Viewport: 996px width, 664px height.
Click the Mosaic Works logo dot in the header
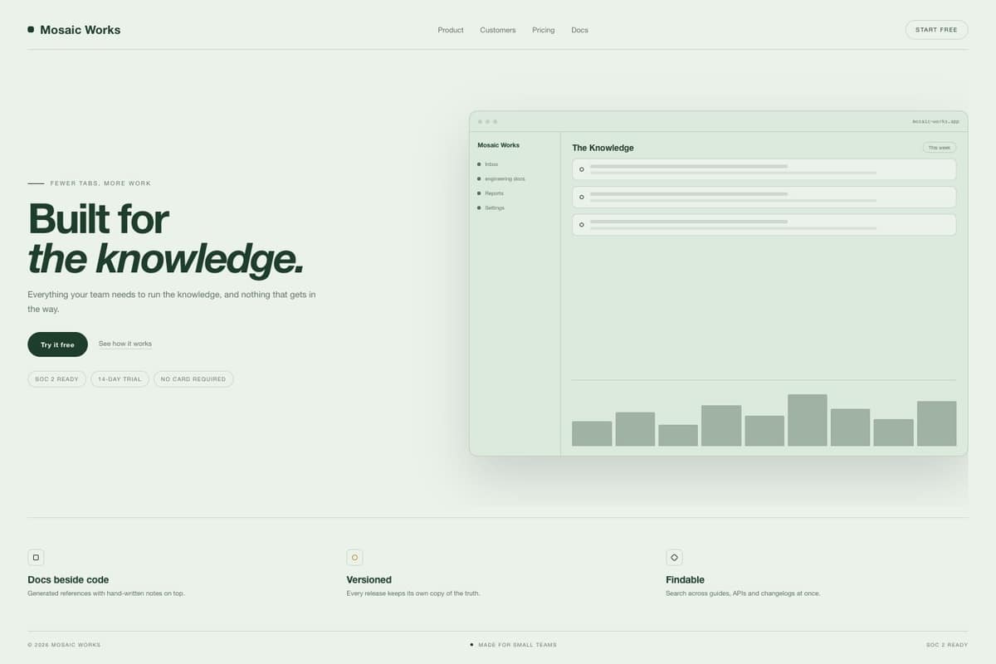(31, 29)
